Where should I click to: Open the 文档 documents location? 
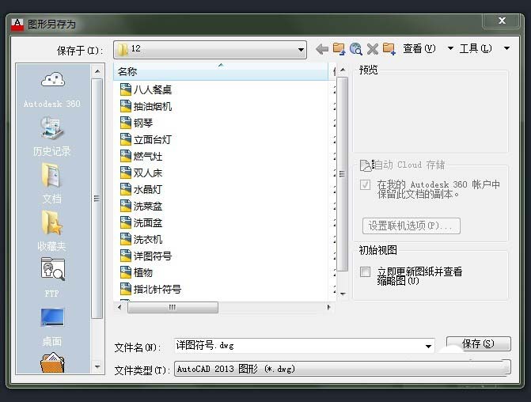pyautogui.click(x=52, y=184)
